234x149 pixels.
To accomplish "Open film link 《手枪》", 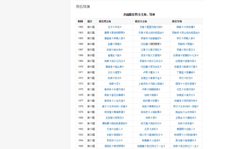I will [x=117, y=27].
